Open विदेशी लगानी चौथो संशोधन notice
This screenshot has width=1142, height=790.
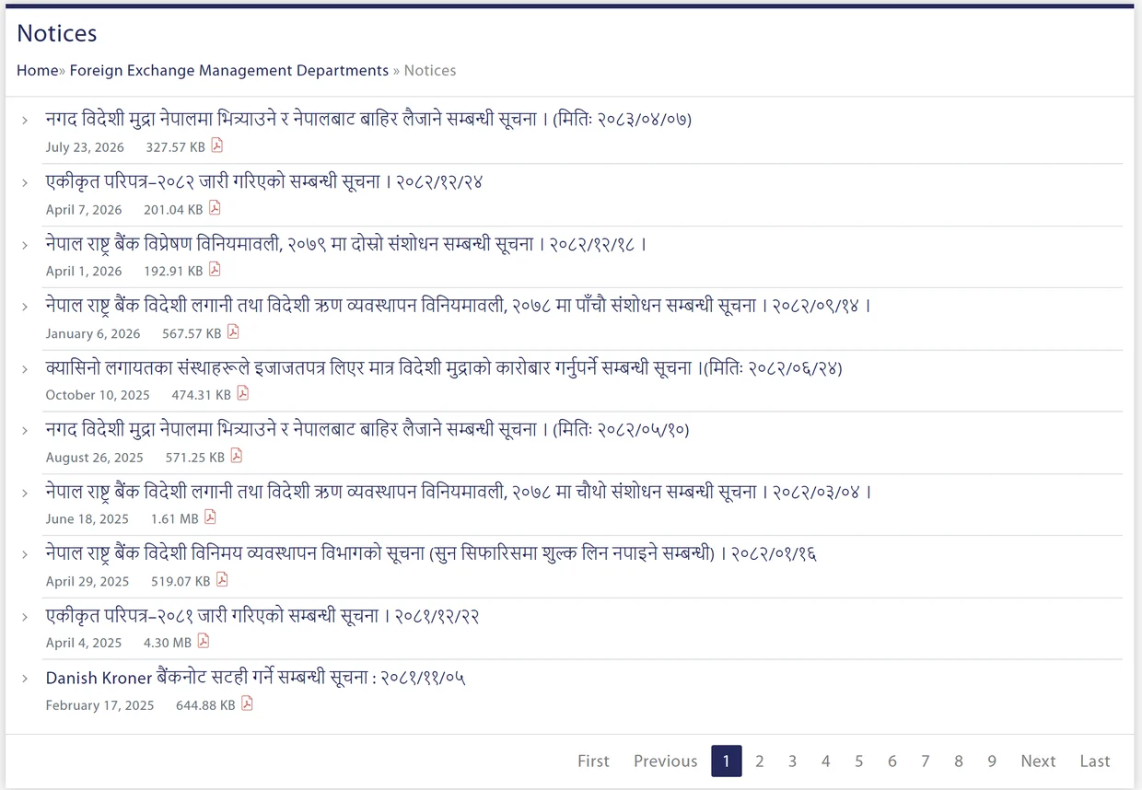pyautogui.click(x=459, y=492)
